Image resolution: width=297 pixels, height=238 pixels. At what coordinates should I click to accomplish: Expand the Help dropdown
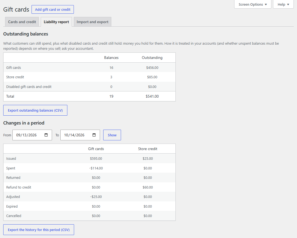(283, 4)
